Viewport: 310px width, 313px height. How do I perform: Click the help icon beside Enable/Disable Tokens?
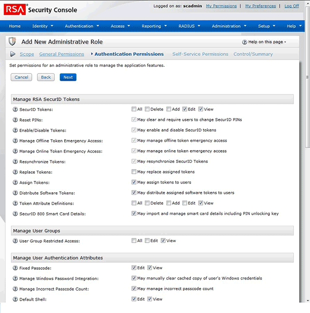[x=15, y=130]
